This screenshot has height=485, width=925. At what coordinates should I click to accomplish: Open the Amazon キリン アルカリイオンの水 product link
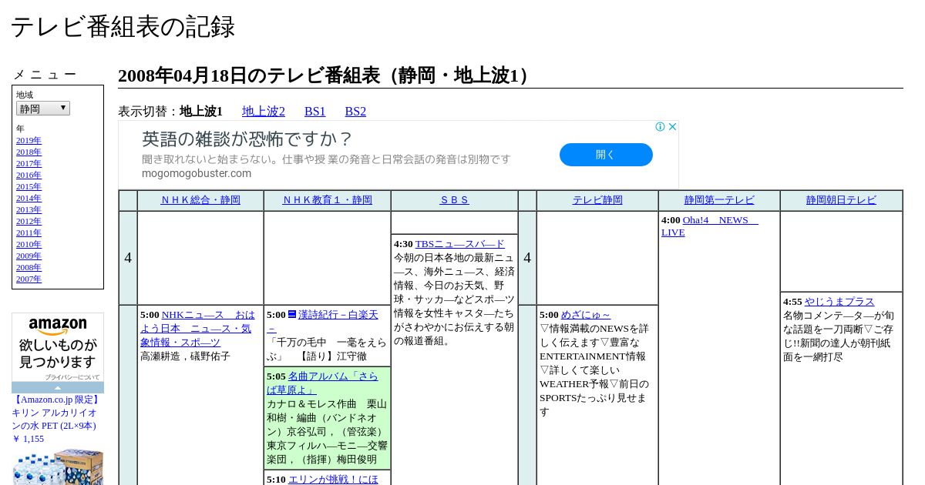click(x=56, y=413)
